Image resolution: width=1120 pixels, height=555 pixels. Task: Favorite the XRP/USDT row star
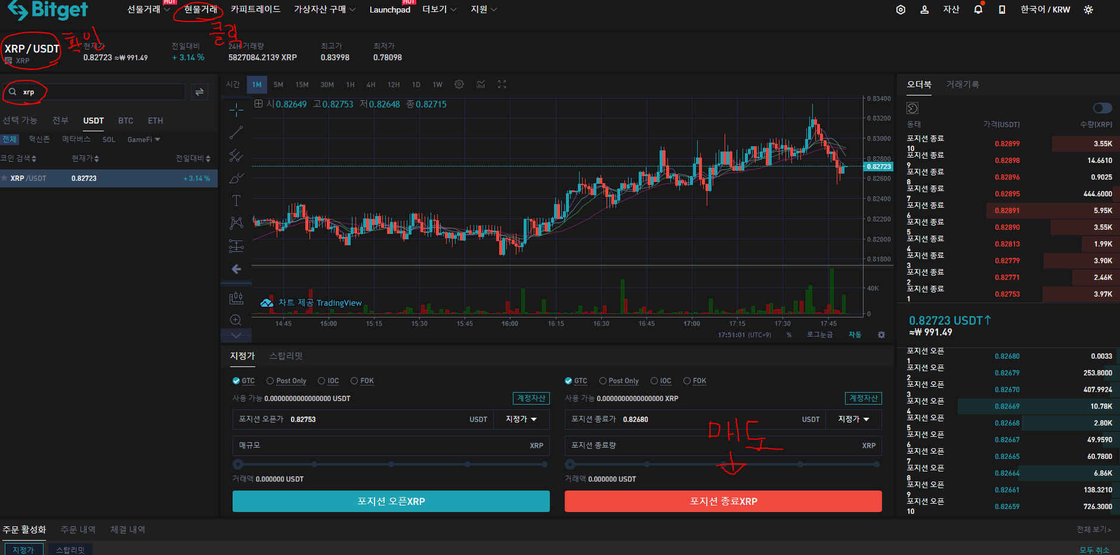(5, 178)
